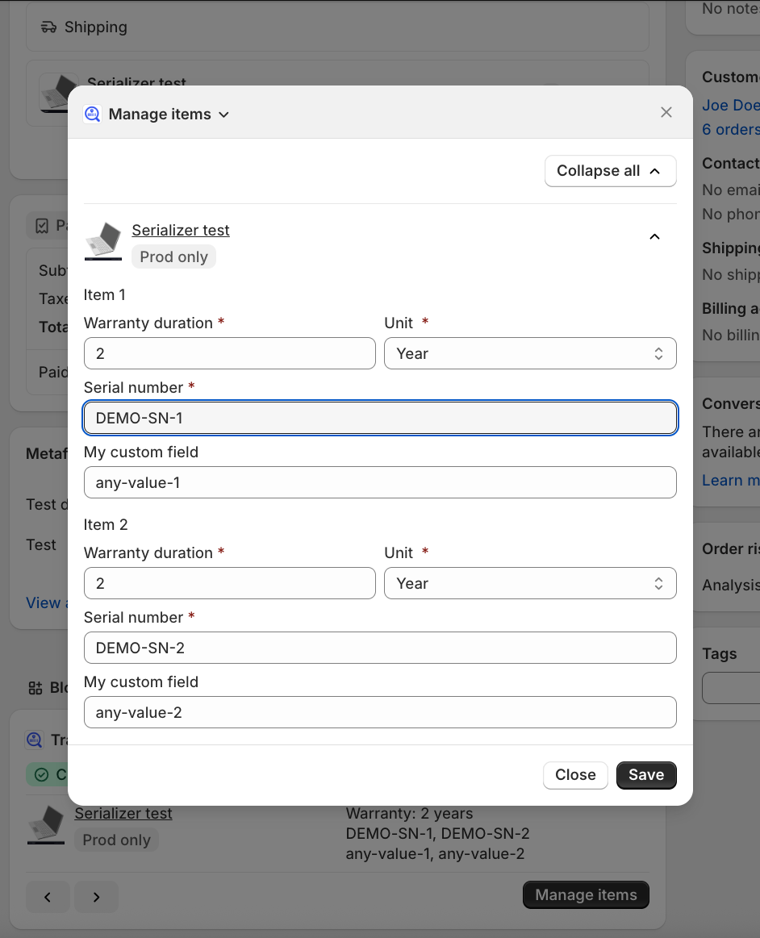Click the Manage items app icon in modal header
760x938 pixels.
coord(92,114)
